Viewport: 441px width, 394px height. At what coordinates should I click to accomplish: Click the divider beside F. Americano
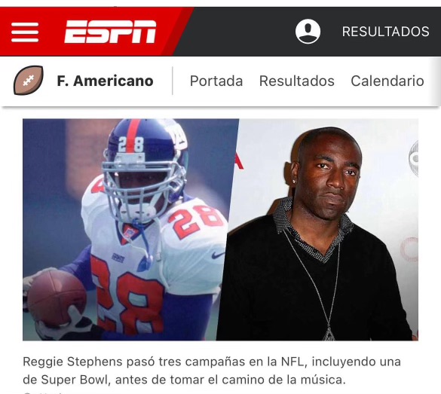point(172,81)
